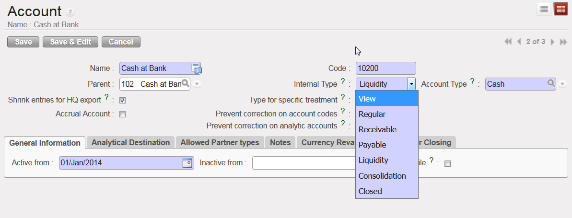This screenshot has height=218, width=572.
Task: Go to previous record arrow
Action: (519, 42)
